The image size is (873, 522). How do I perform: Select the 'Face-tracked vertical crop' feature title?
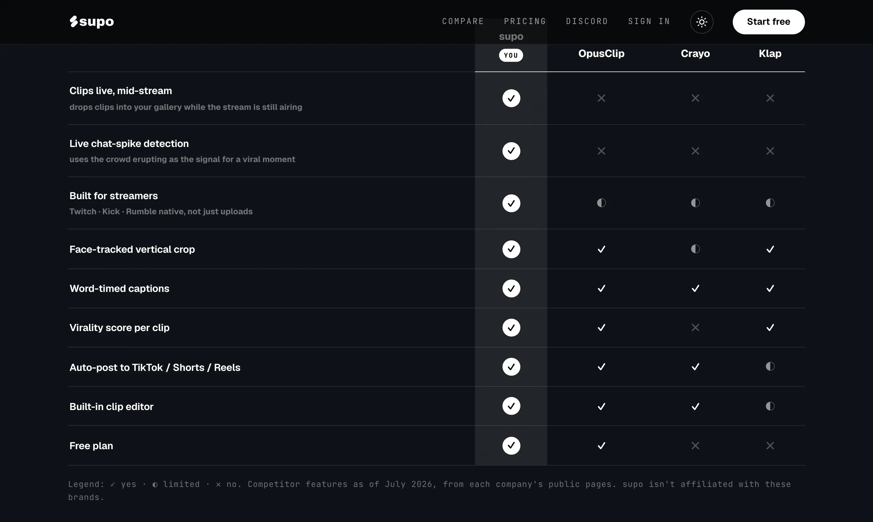132,249
